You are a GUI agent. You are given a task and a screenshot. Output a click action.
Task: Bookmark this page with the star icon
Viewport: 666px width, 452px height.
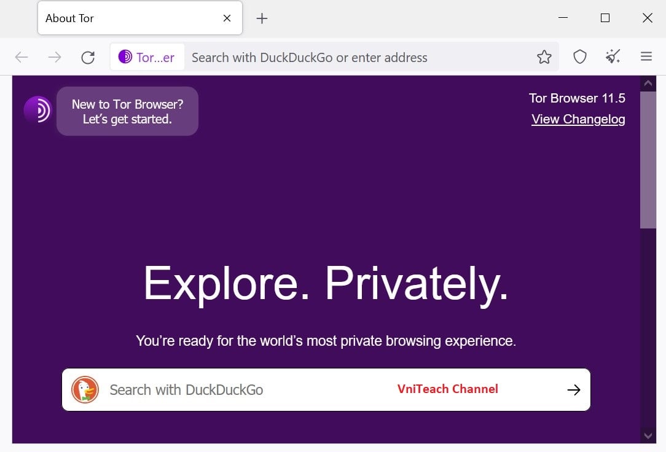click(x=544, y=57)
